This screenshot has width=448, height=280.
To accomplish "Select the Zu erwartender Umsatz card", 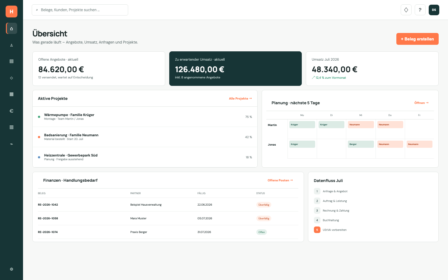I will [236, 68].
